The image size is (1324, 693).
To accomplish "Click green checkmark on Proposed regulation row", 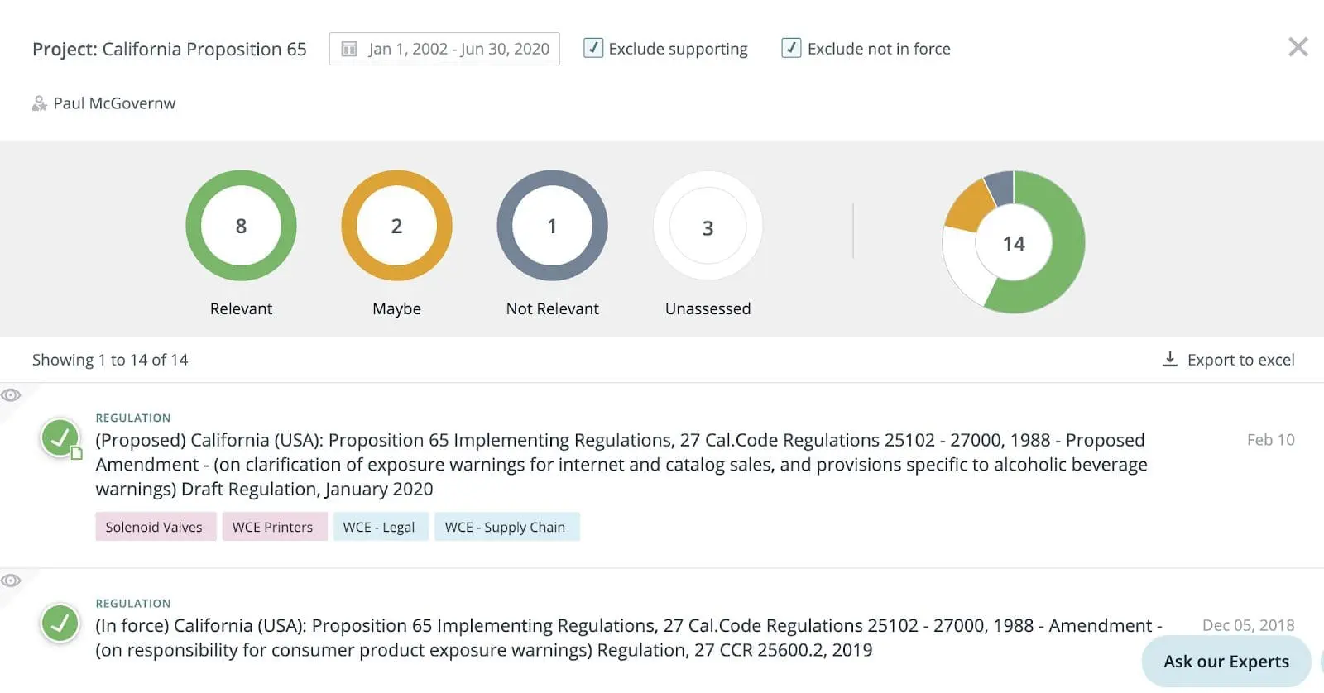I will pos(60,438).
